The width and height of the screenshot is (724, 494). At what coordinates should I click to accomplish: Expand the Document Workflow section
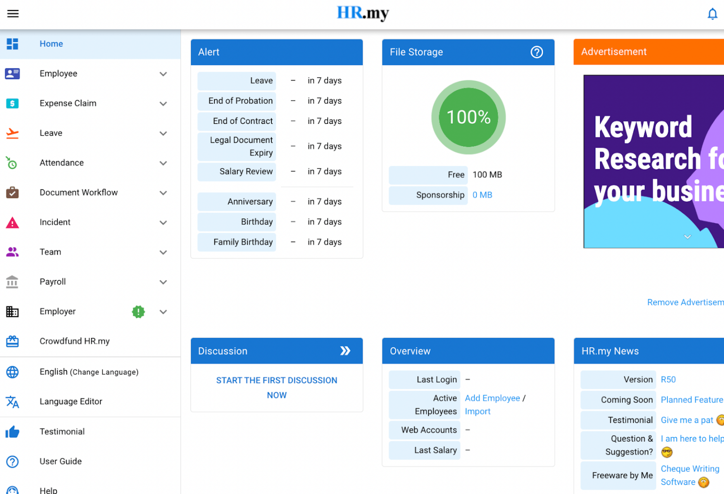click(163, 193)
